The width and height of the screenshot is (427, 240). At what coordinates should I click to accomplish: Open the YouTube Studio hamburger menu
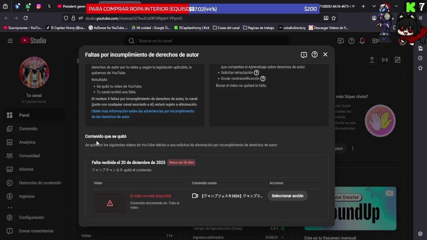(x=10, y=41)
